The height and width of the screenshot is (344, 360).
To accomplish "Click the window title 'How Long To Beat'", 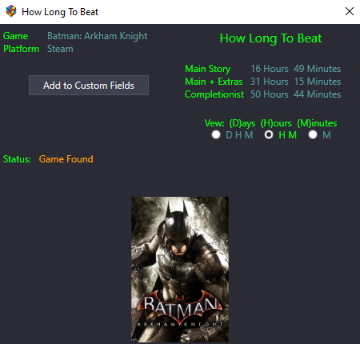I will [60, 12].
